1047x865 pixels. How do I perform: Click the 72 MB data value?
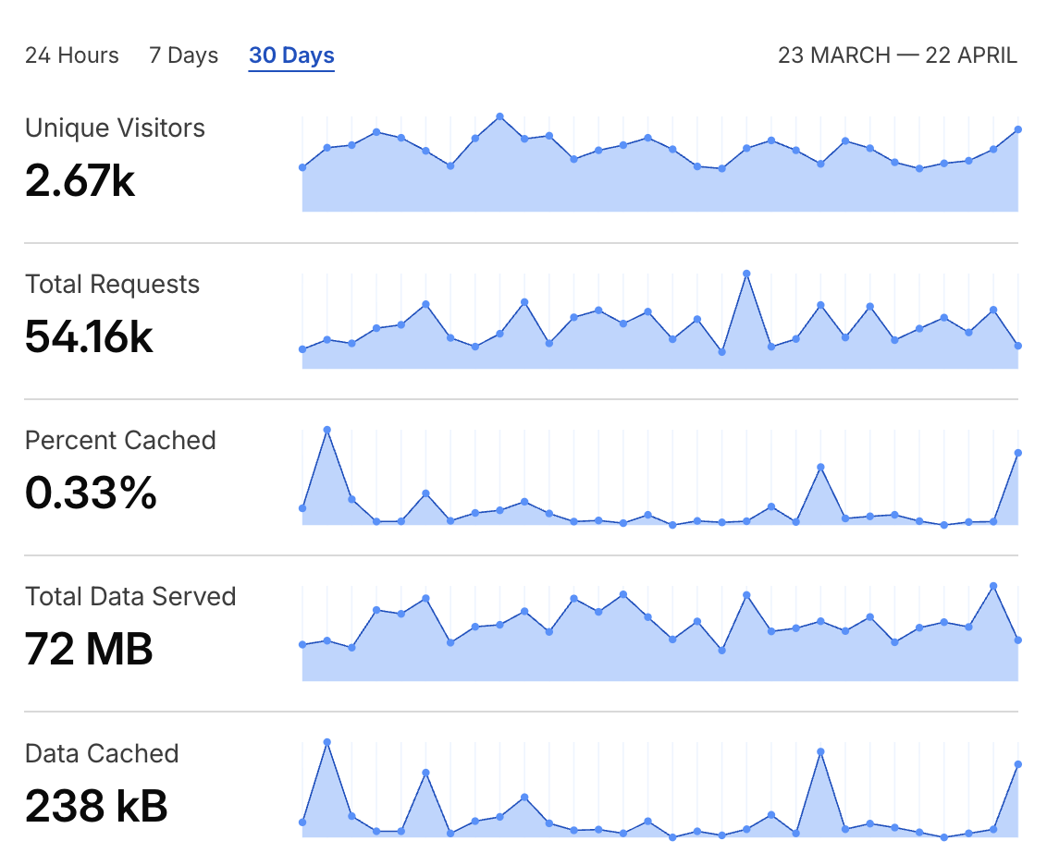coord(89,650)
